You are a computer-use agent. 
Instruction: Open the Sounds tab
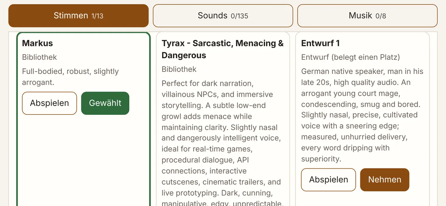point(223,16)
